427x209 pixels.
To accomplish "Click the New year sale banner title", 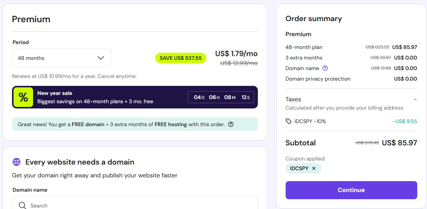I will (x=55, y=93).
